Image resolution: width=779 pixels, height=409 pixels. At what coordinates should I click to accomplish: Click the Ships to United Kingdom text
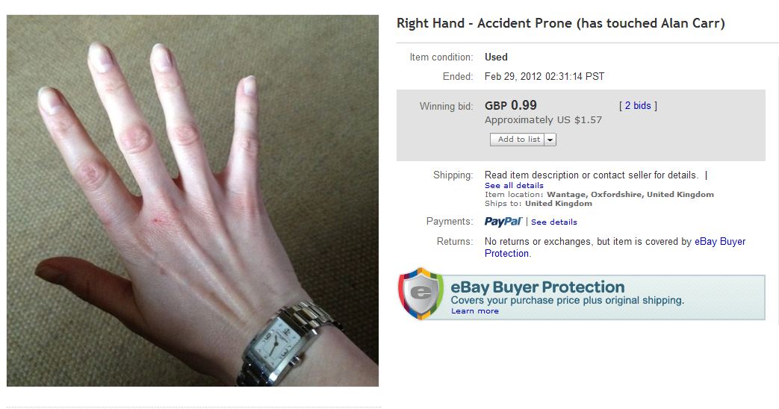539,204
